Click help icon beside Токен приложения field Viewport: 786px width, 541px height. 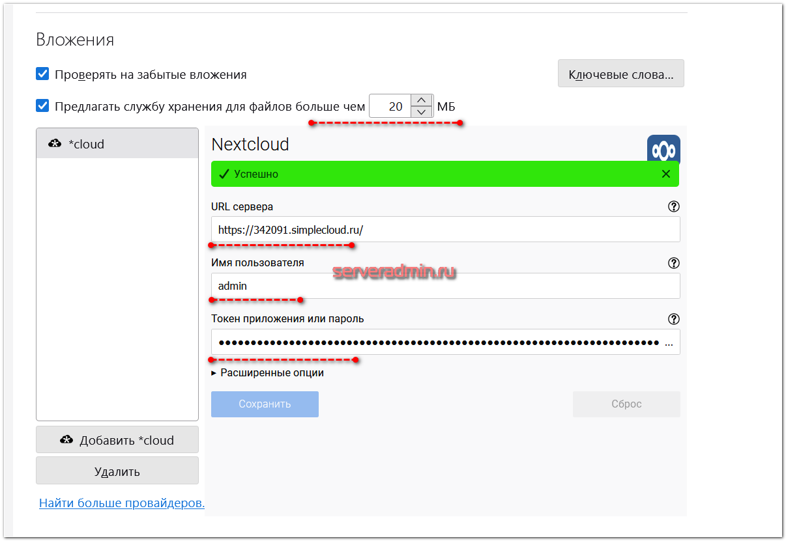(x=674, y=319)
